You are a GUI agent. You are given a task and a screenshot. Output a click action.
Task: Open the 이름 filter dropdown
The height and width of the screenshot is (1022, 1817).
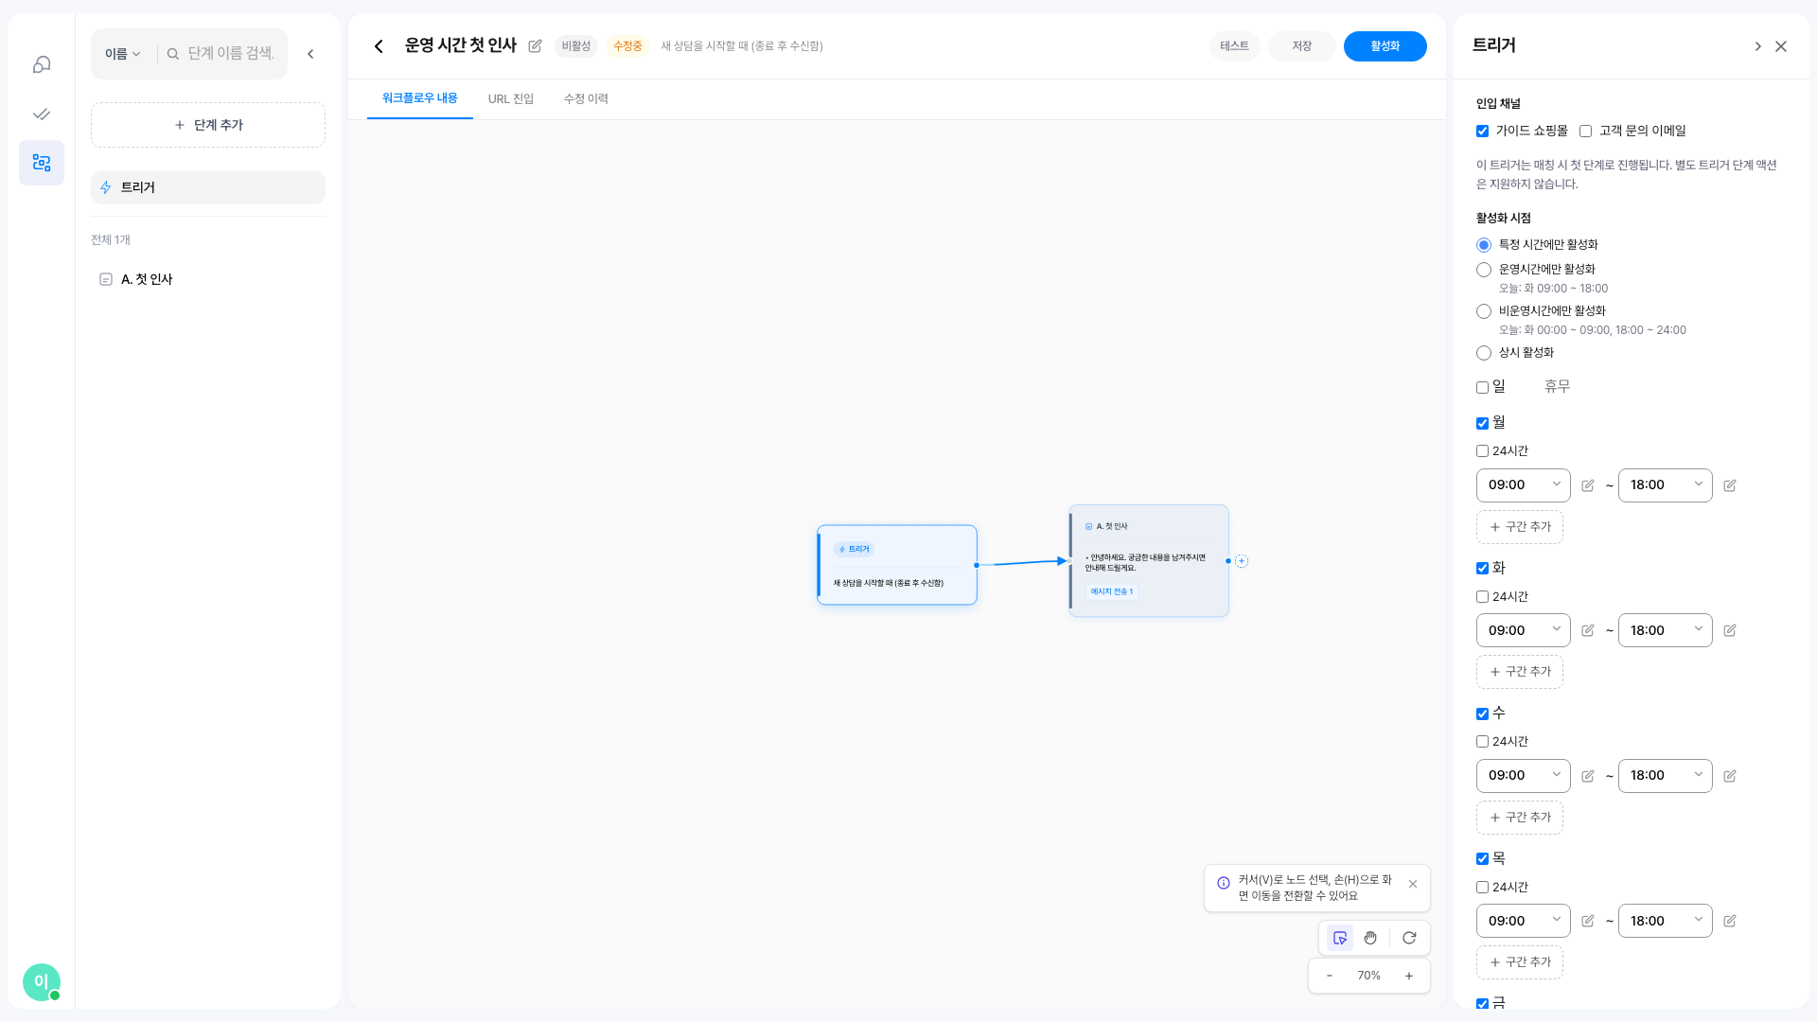pos(123,54)
